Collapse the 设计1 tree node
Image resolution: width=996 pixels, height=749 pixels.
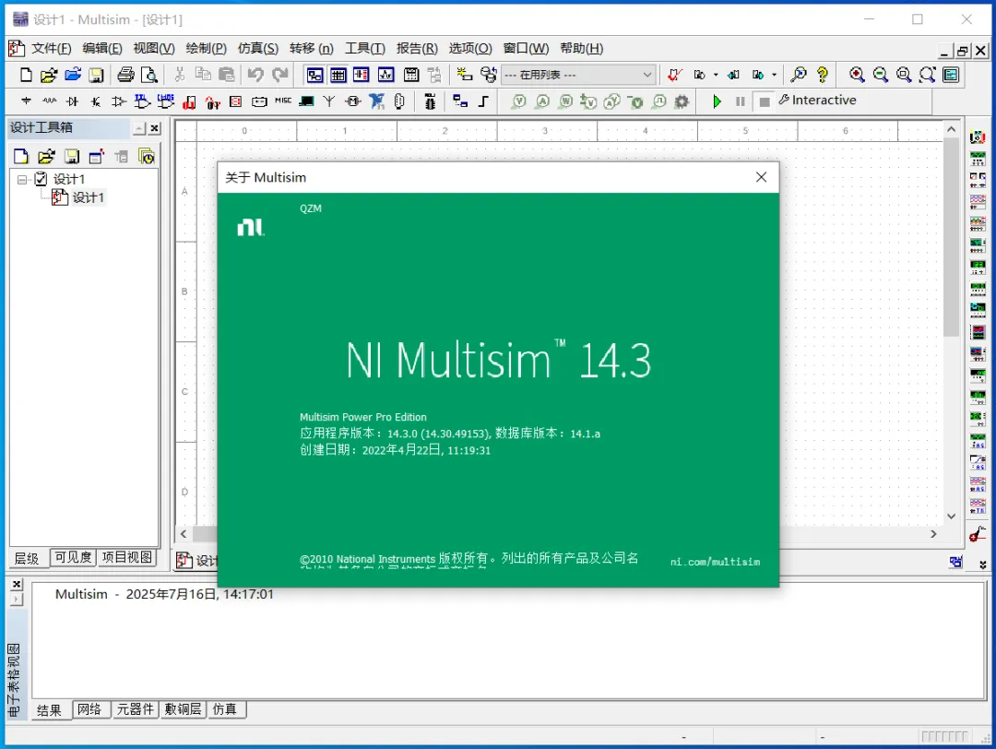coord(21,179)
